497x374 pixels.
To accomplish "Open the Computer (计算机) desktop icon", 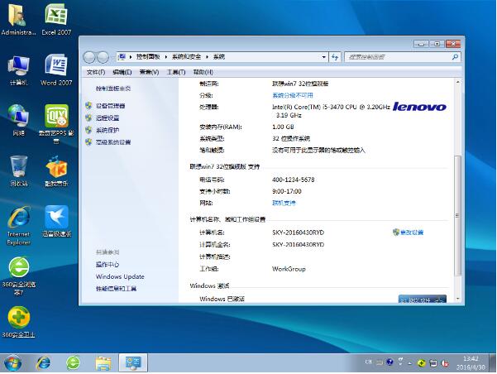I will (x=18, y=70).
